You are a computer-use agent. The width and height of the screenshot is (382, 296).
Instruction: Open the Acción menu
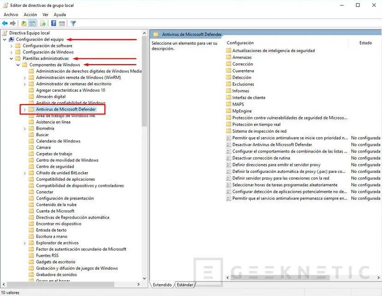30,15
